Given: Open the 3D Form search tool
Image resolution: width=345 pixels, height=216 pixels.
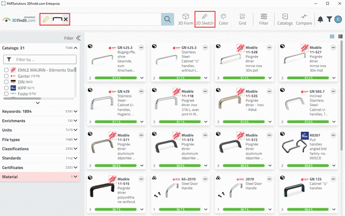Looking at the screenshot, I should (185, 19).
